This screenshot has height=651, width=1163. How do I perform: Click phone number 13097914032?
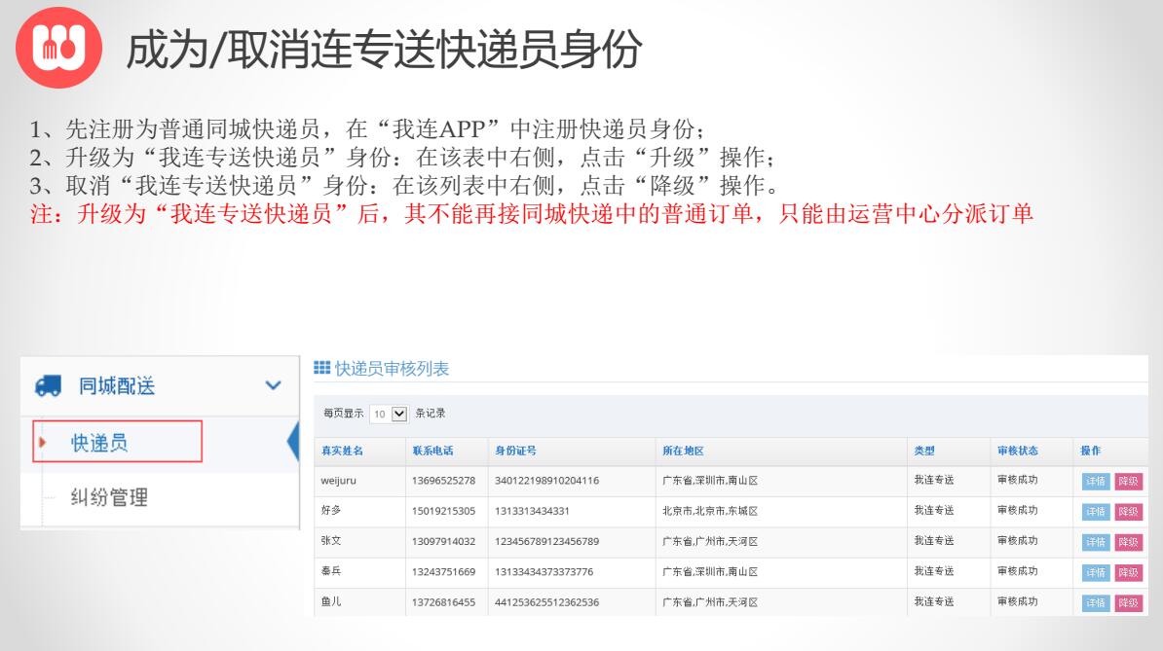[443, 541]
